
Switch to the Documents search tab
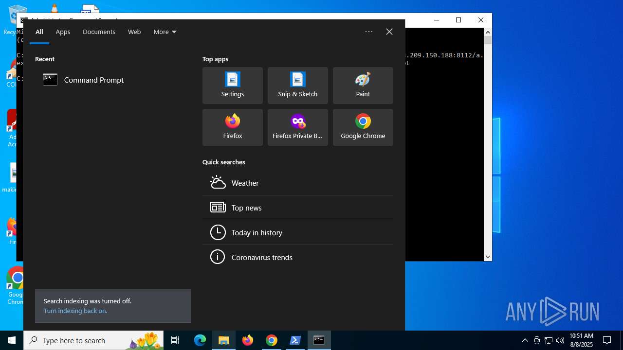coord(99,32)
